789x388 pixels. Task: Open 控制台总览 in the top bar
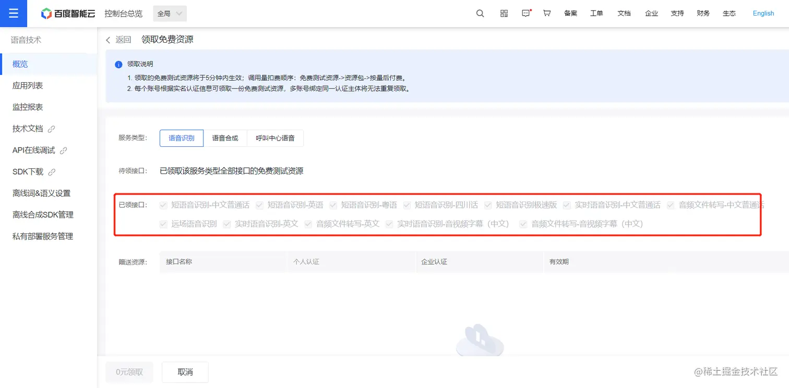pos(123,14)
